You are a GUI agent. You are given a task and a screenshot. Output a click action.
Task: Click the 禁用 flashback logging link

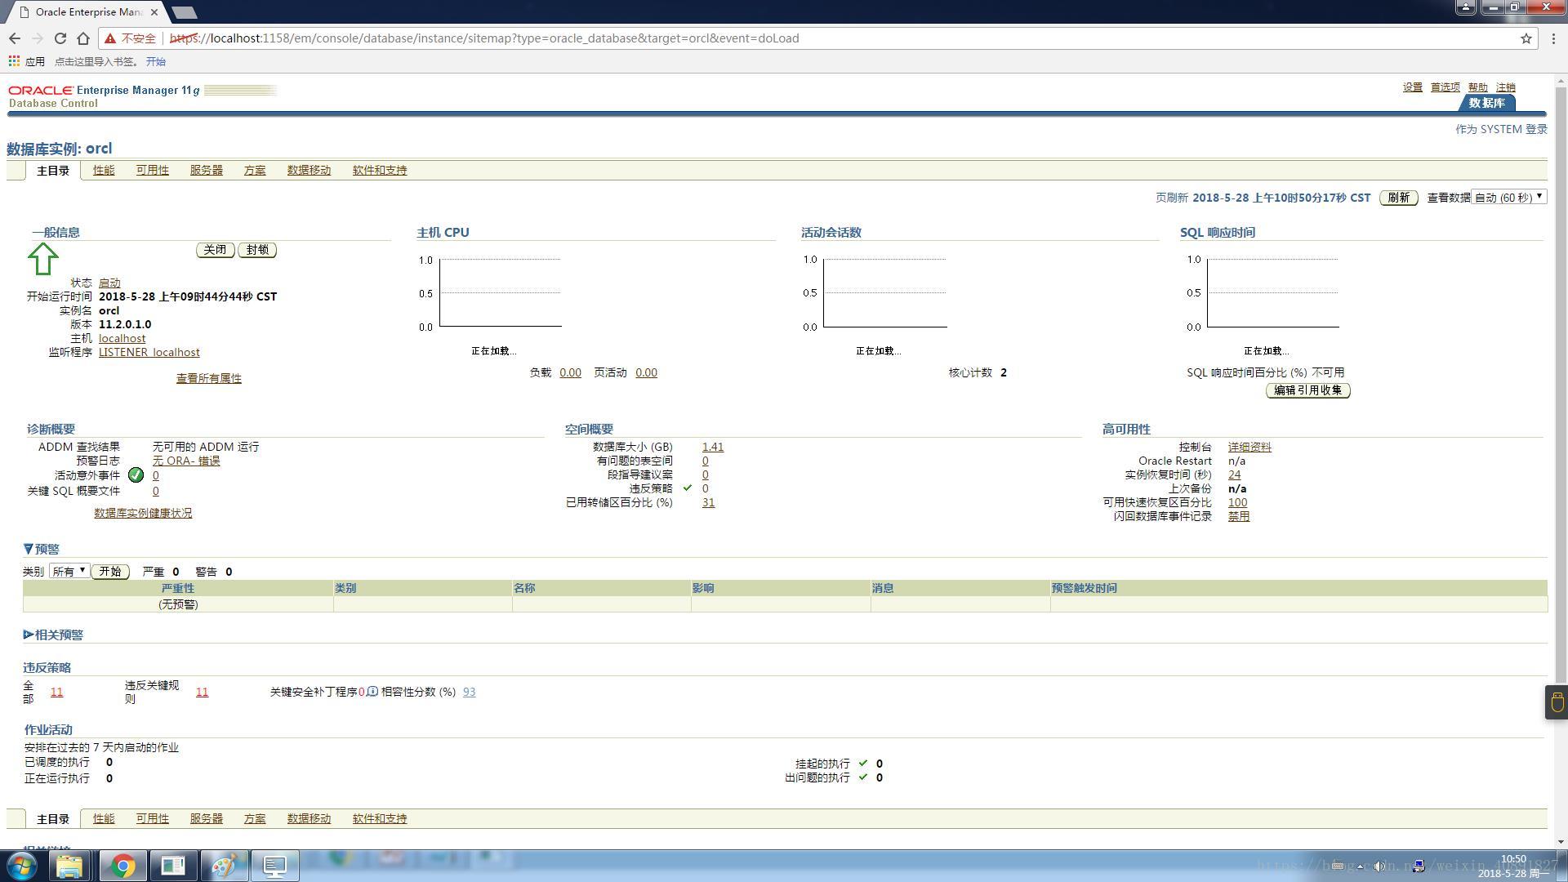click(1239, 516)
